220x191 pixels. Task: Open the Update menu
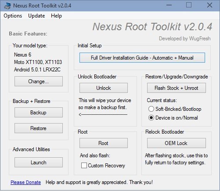tap(36, 16)
